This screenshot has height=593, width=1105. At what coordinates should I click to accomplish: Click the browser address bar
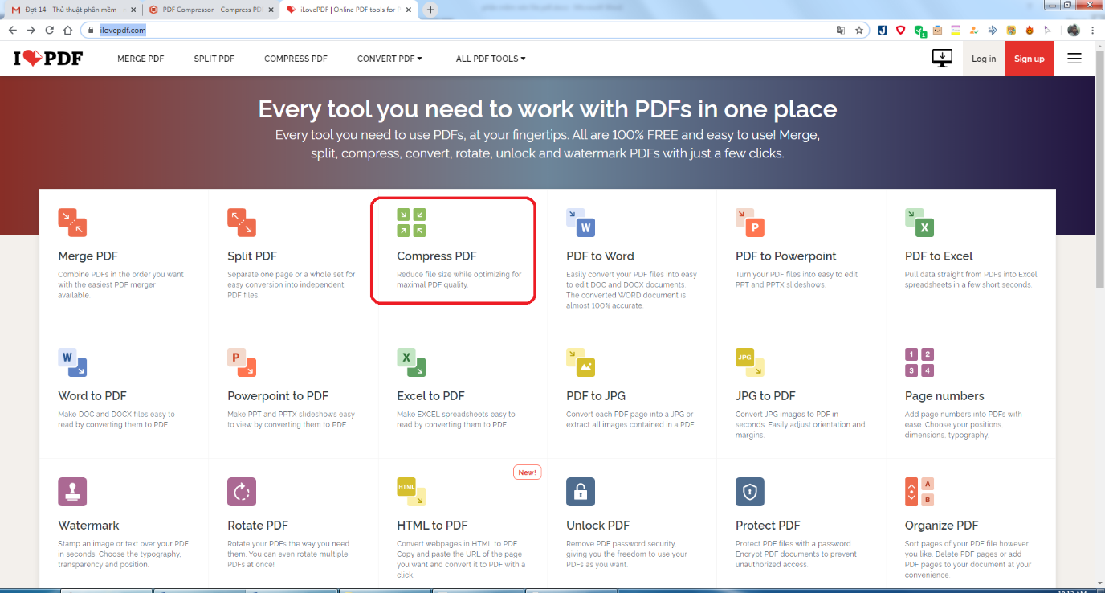(321, 30)
